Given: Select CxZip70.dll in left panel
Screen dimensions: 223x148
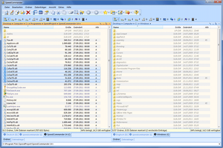Looking at the screenshot, I should point(51,84).
